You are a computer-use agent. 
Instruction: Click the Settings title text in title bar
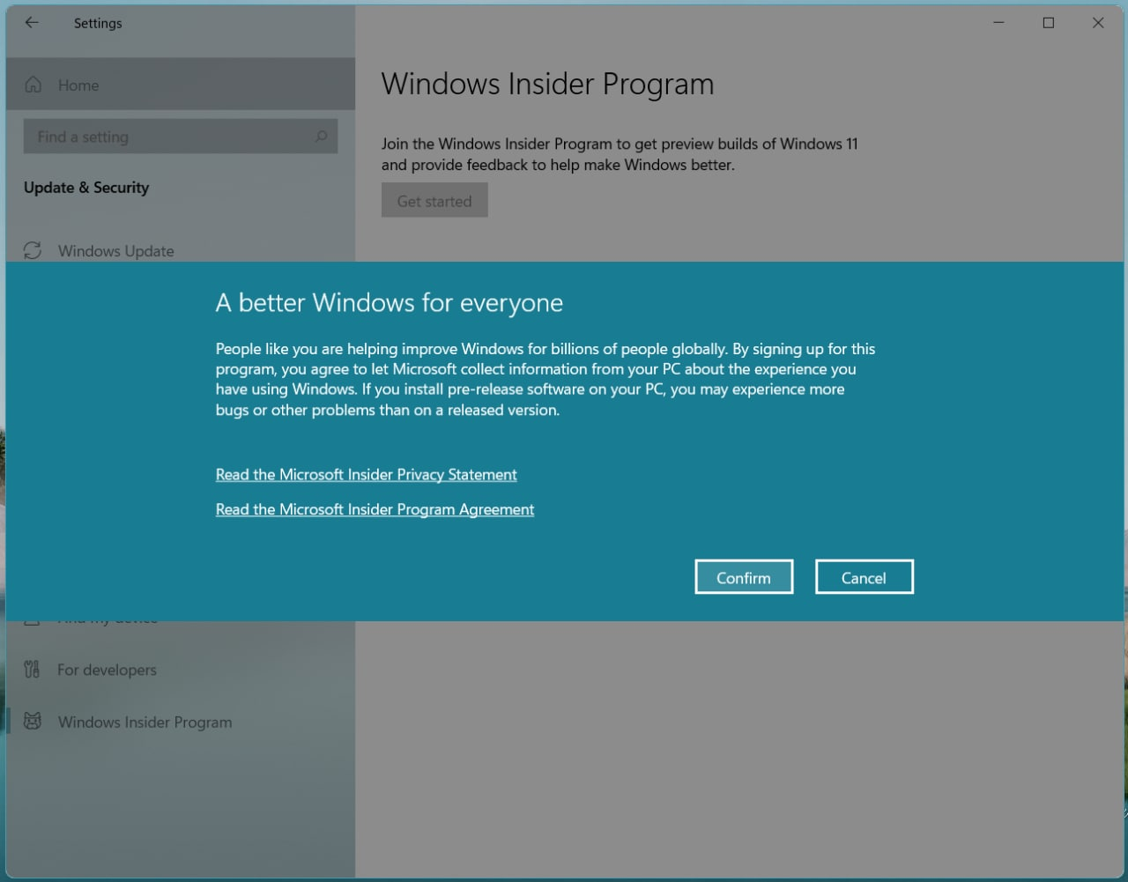click(98, 24)
